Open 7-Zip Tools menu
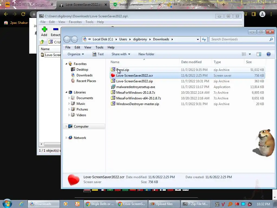The width and height of the screenshot is (277, 208). click(89, 22)
